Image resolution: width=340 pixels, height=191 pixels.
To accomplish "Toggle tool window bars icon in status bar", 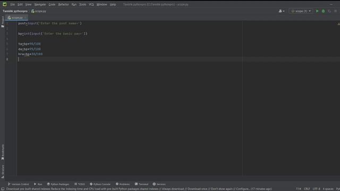I will 3,189.
